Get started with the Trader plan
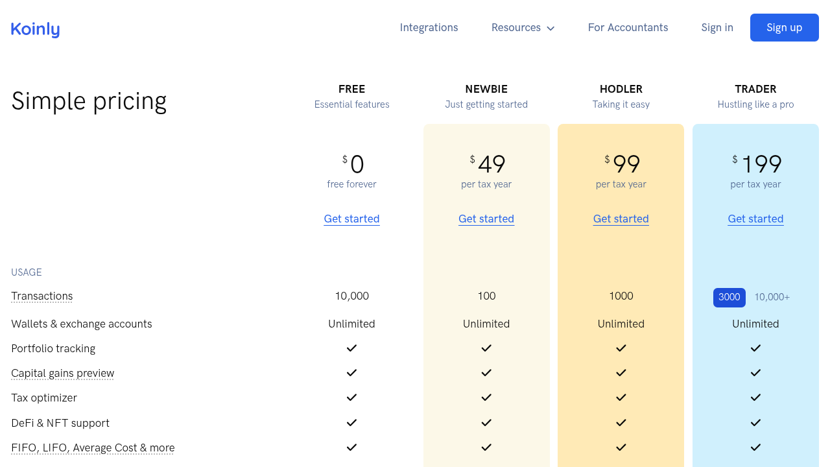The image size is (830, 467). pos(755,219)
